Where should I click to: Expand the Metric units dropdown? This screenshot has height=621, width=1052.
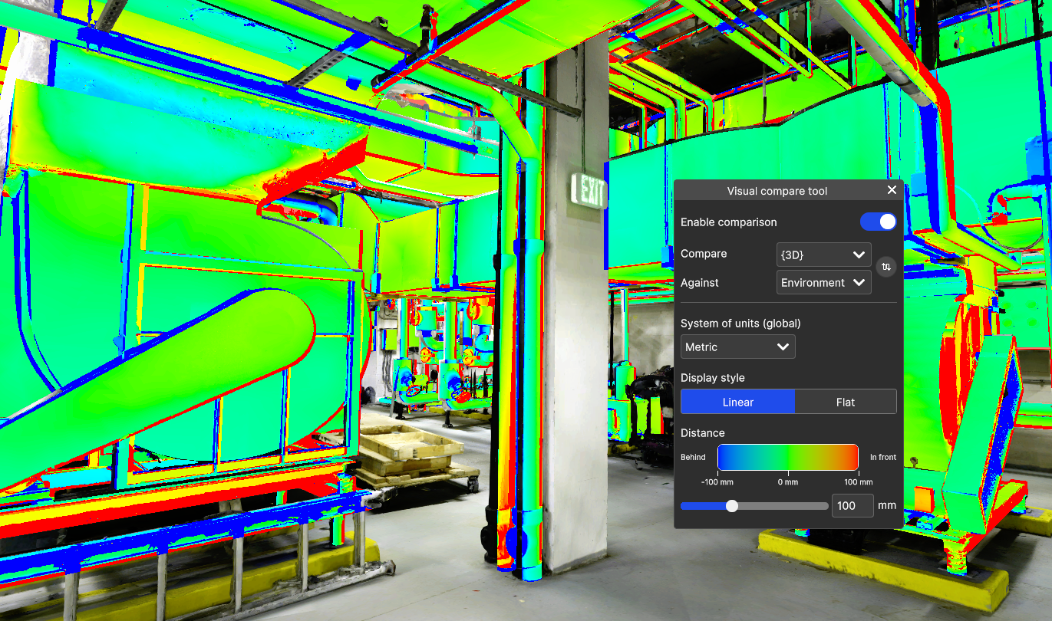[737, 347]
